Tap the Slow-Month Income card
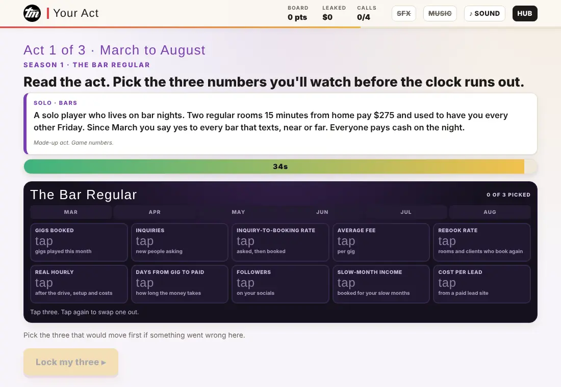This screenshot has width=561, height=387. click(x=381, y=284)
